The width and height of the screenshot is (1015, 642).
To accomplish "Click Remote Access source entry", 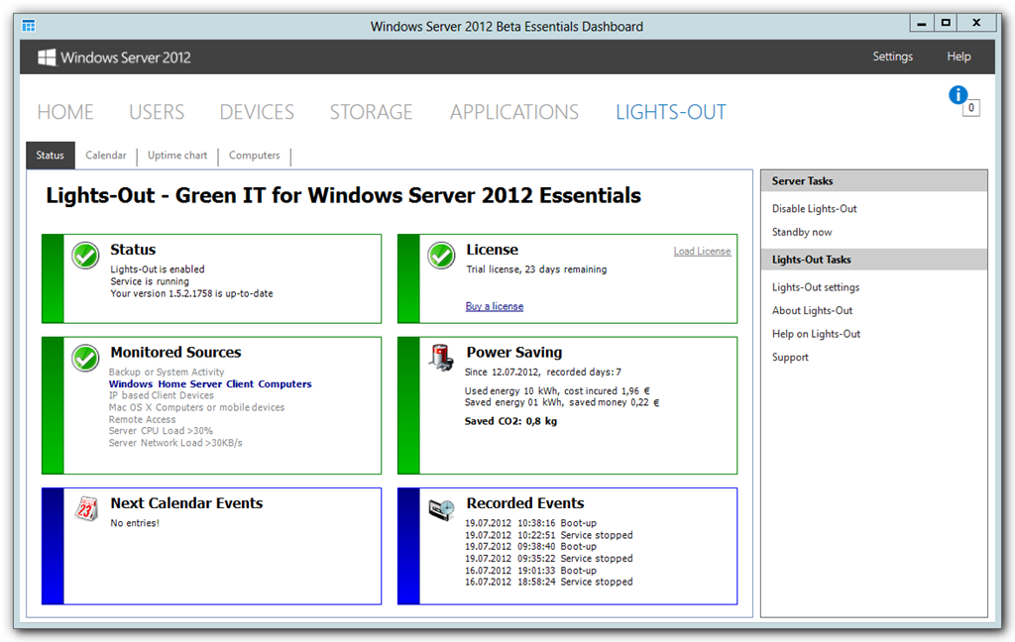I will (x=143, y=419).
